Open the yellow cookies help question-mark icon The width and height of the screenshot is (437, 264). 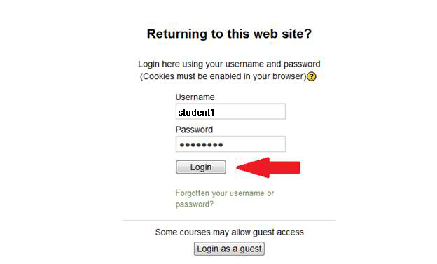312,76
